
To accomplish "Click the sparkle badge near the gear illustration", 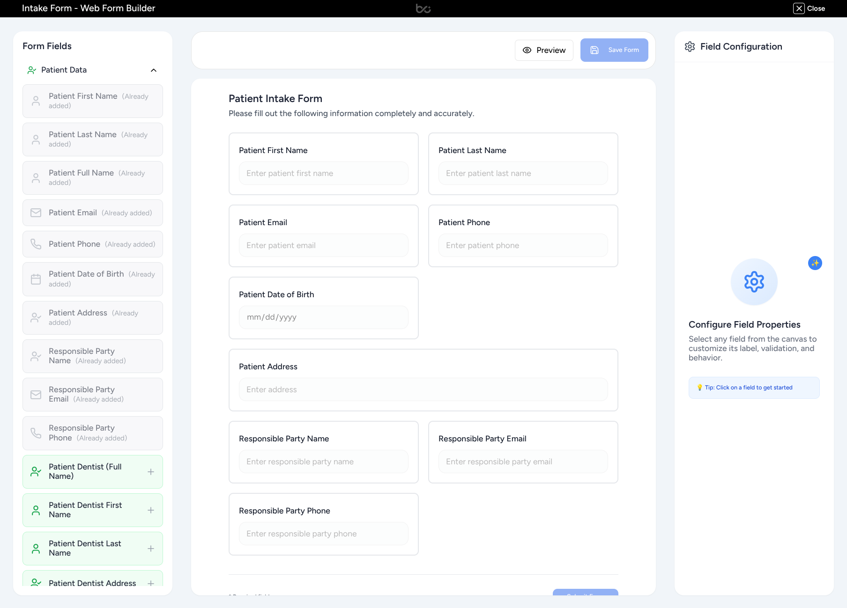I will 815,263.
